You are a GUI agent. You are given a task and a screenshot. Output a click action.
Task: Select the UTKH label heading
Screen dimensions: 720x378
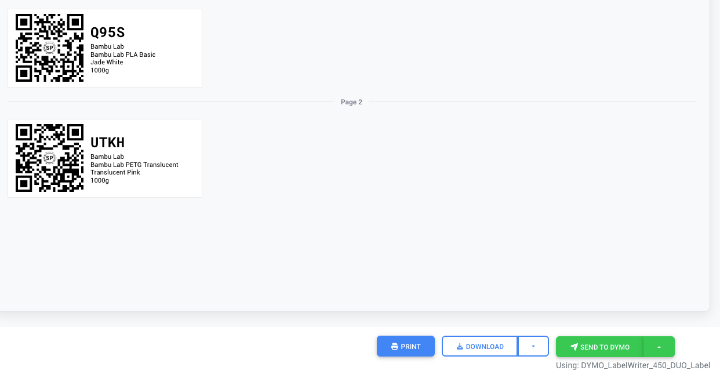coord(108,143)
